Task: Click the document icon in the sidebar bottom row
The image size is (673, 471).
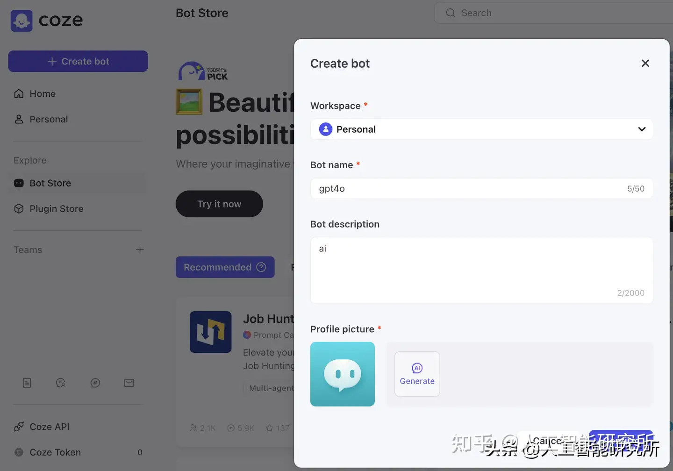Action: pyautogui.click(x=27, y=383)
